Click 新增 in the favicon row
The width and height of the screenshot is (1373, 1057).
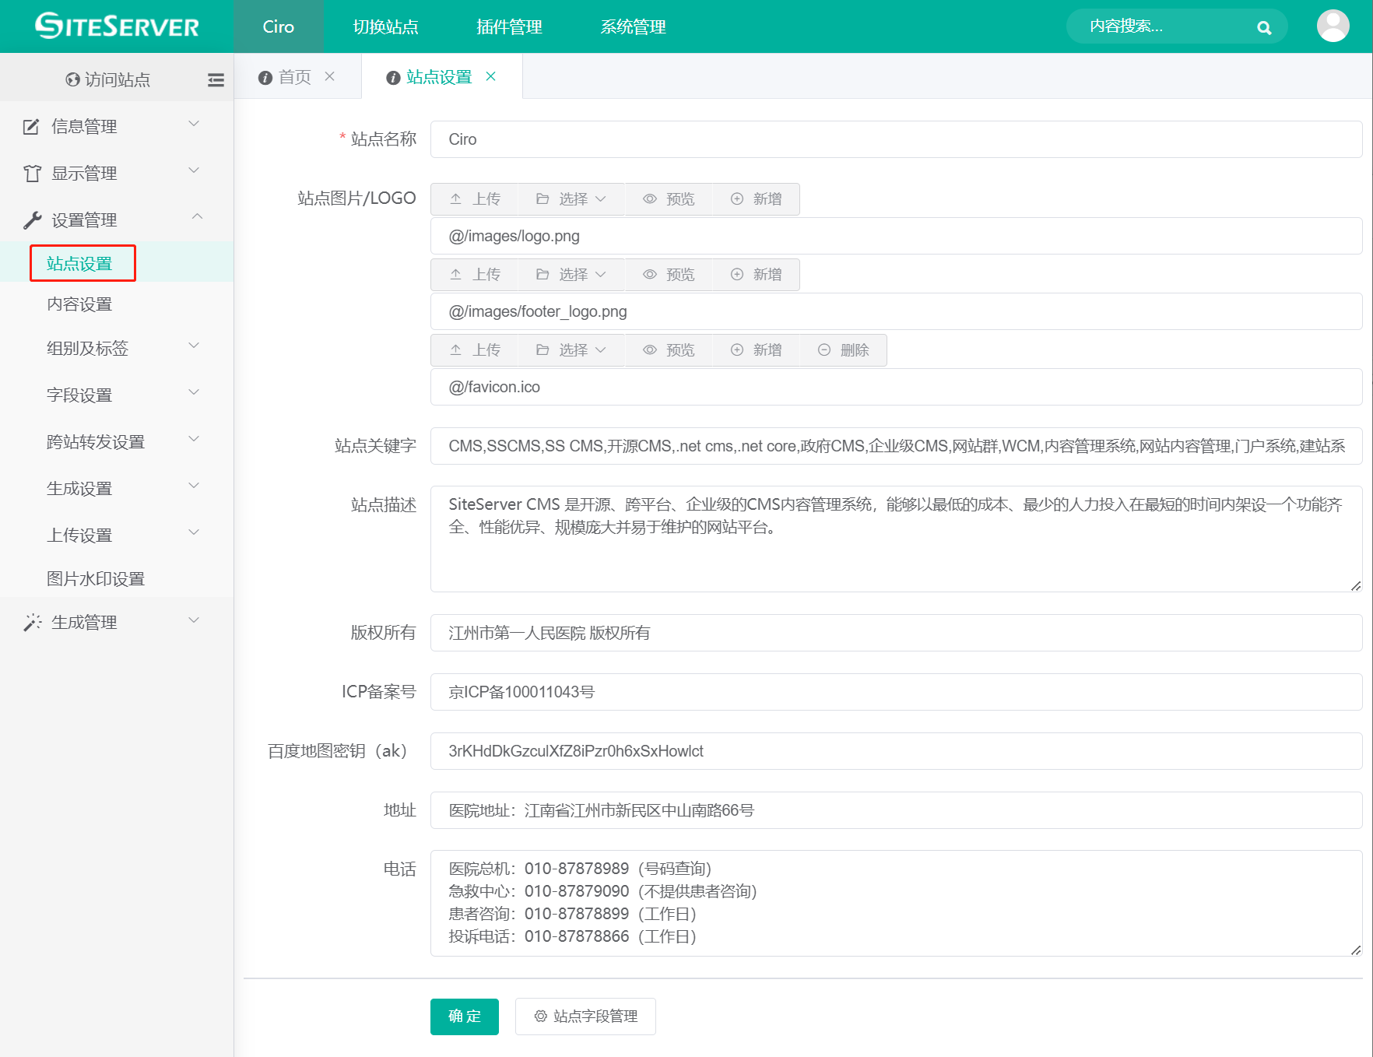[x=757, y=350]
